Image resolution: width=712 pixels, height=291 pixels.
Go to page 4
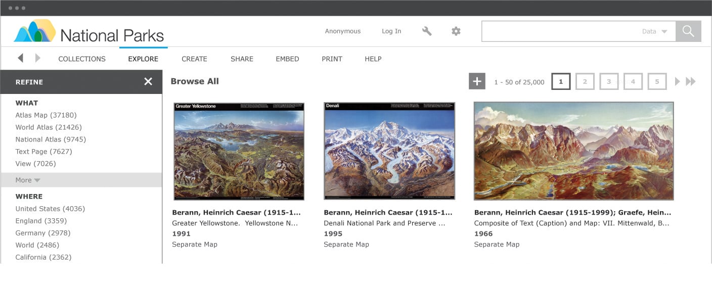[x=633, y=81]
